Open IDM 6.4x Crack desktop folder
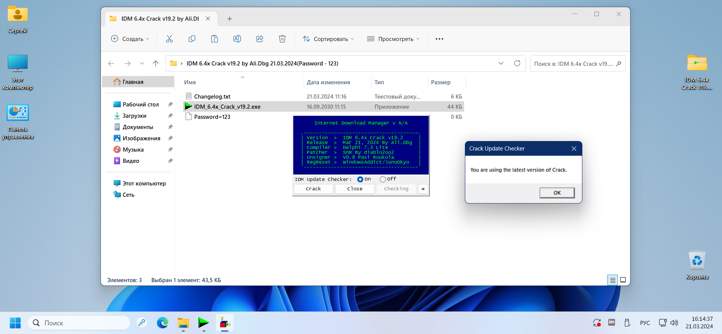Image resolution: width=722 pixels, height=334 pixels. pyautogui.click(x=697, y=73)
